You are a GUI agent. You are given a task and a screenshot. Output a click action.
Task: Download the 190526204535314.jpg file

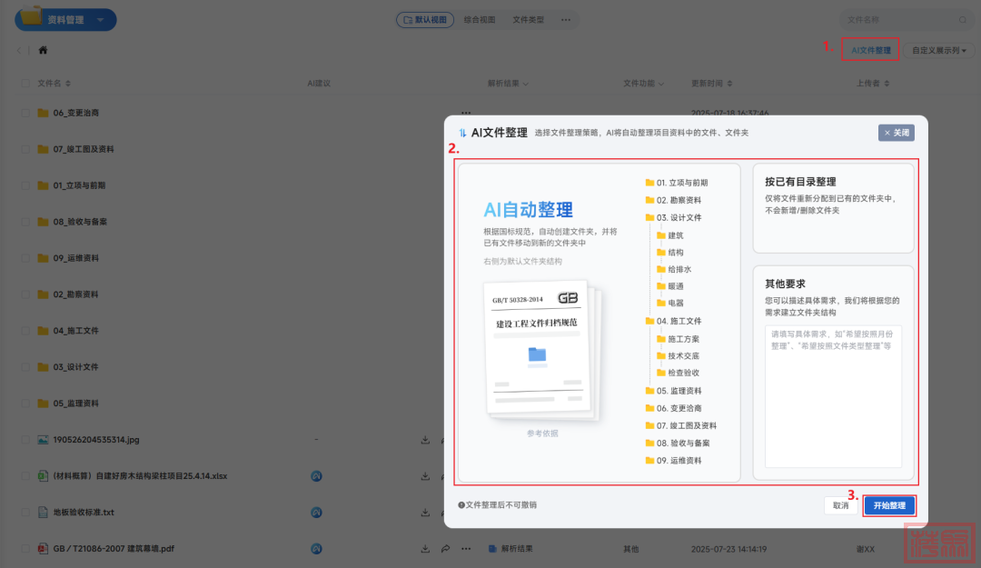click(425, 440)
